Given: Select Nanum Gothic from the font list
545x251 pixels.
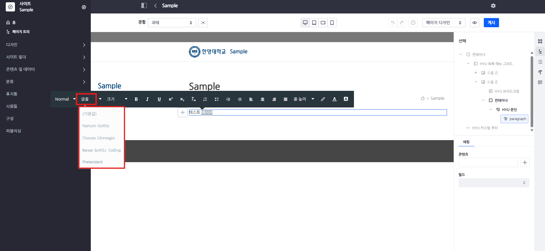Looking at the screenshot, I should 96,126.
